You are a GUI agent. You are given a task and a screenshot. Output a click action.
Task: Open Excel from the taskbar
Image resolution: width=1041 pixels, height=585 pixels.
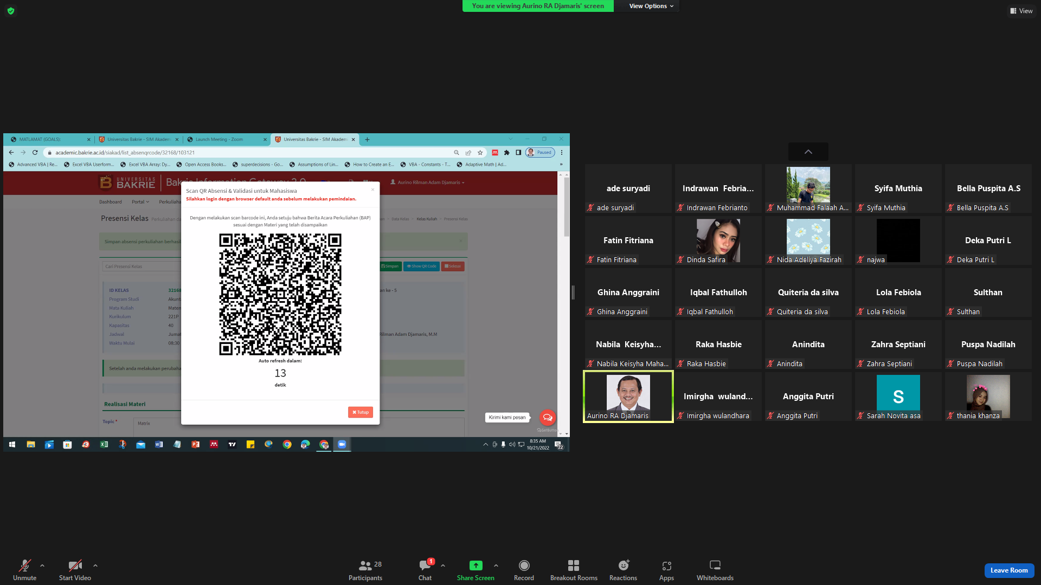(x=104, y=445)
